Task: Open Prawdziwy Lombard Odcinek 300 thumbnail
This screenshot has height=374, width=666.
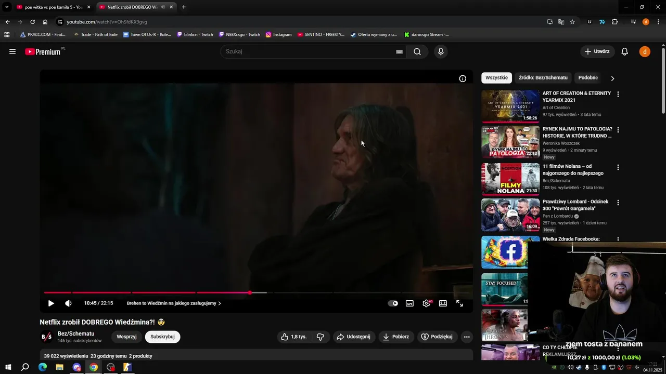Action: (510, 215)
